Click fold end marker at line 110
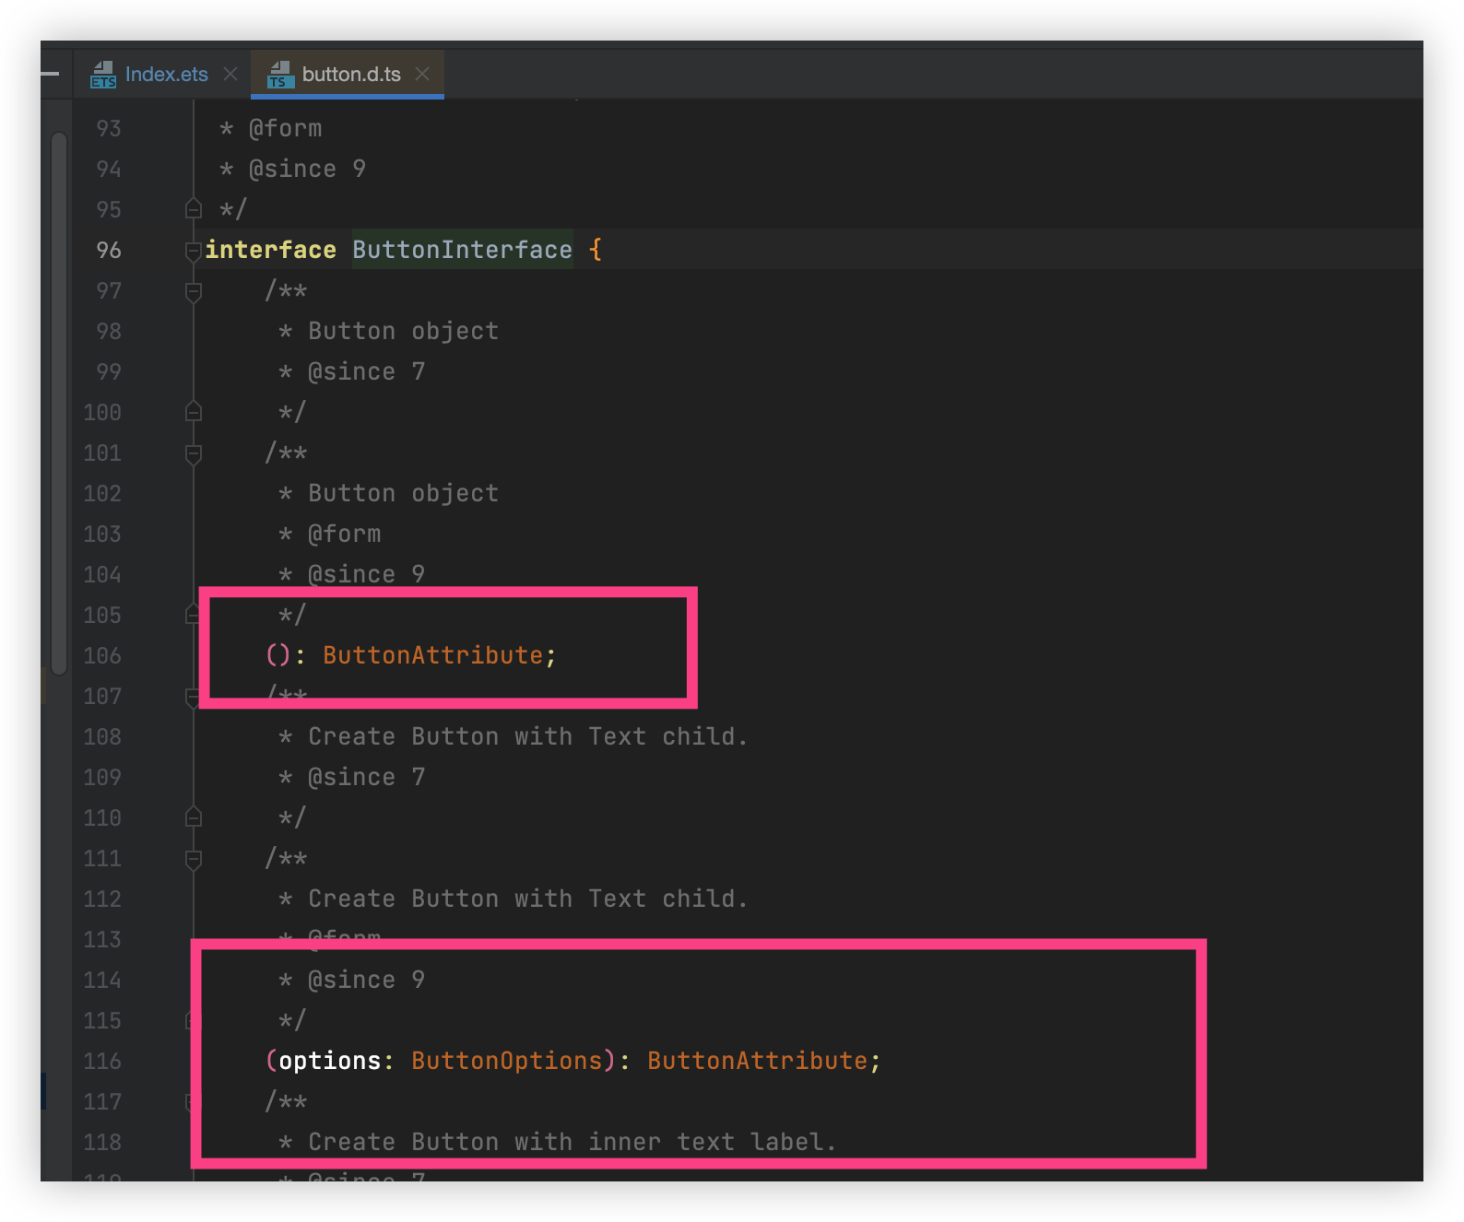 194,817
